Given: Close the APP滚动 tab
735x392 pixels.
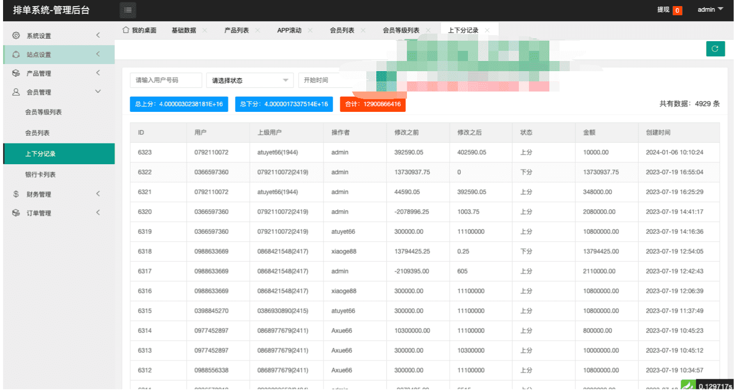Looking at the screenshot, I should pos(310,31).
